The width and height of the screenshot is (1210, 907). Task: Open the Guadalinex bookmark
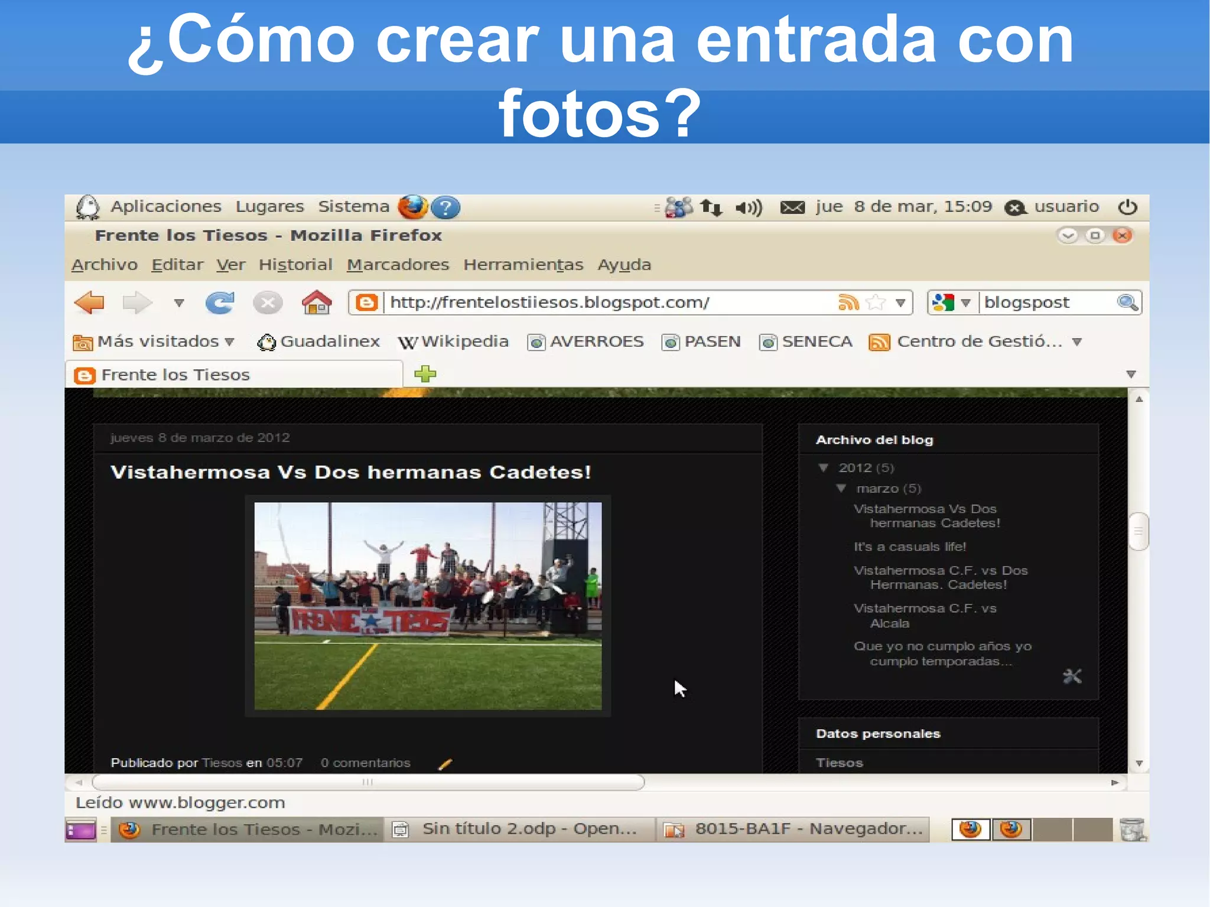(318, 342)
